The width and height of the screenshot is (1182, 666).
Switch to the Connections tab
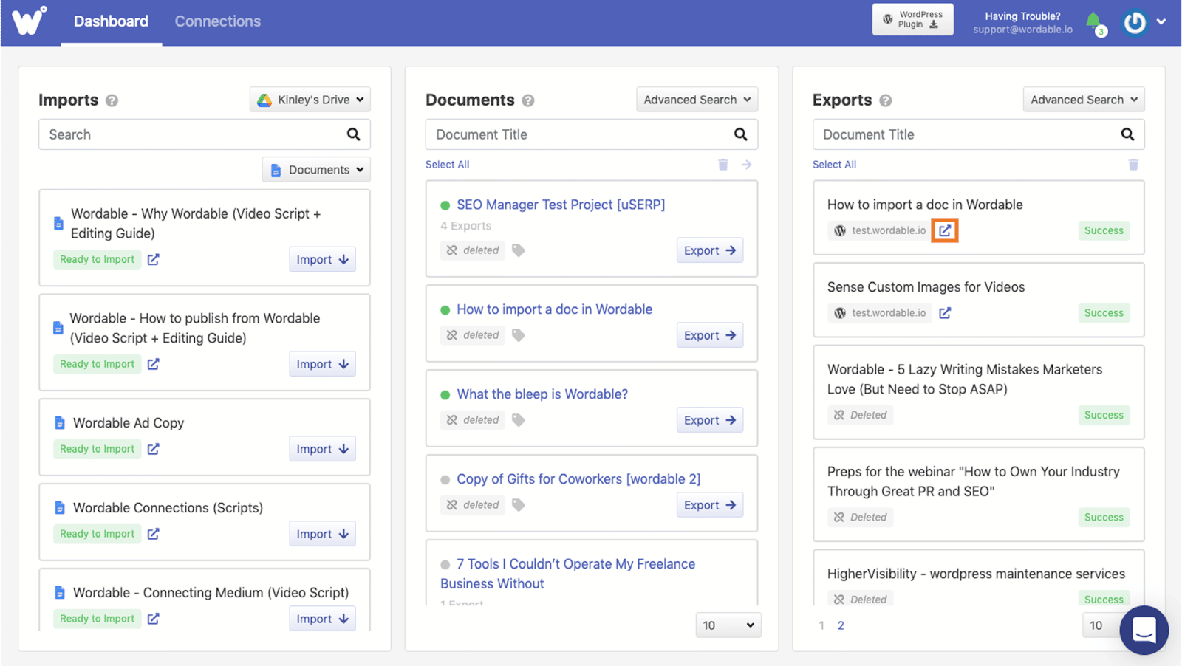tap(217, 21)
